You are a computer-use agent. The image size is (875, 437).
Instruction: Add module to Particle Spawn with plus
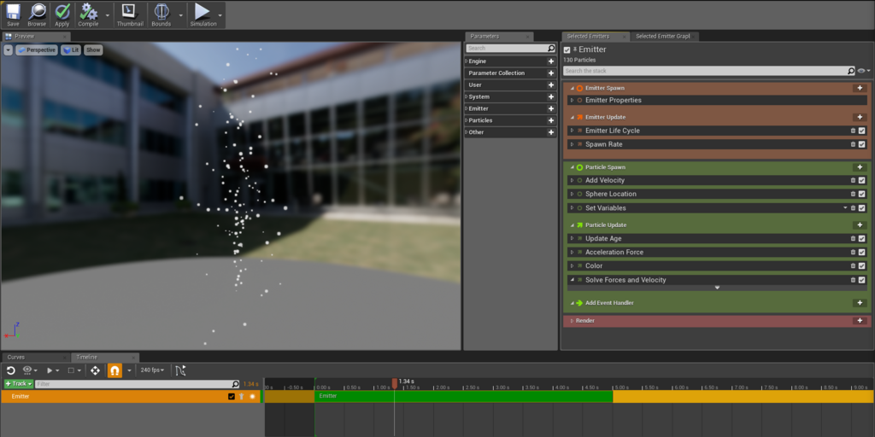[x=860, y=167]
